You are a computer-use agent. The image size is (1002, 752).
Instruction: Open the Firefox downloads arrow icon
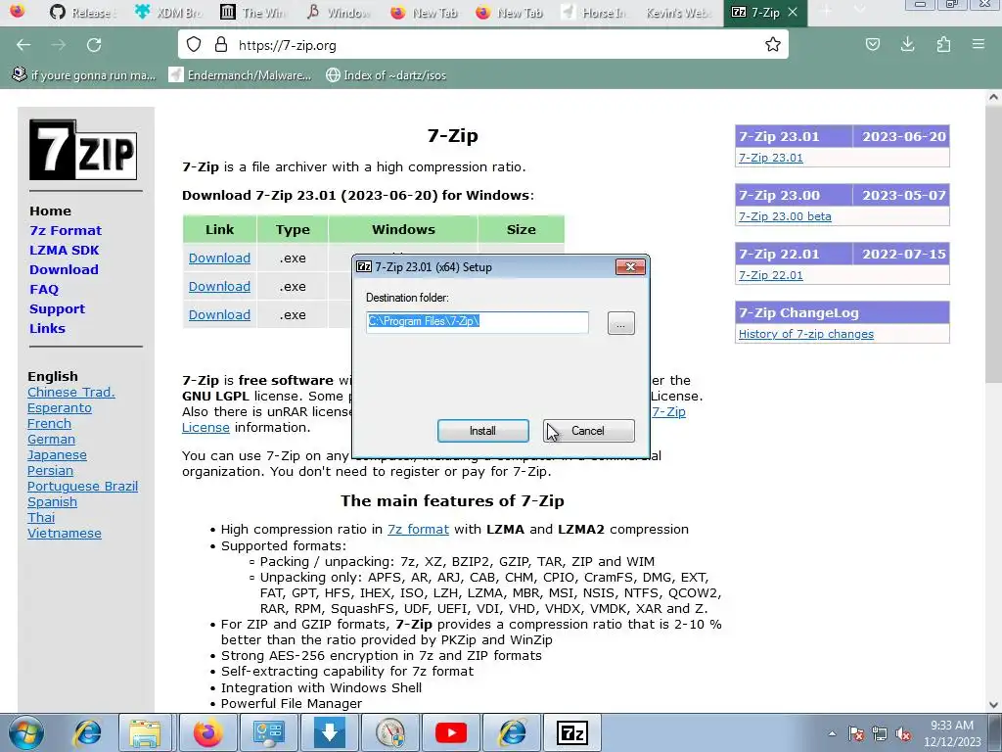(x=907, y=45)
